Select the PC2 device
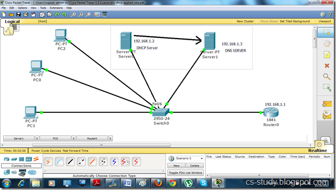The width and height of the screenshot is (336, 190). [x=61, y=35]
